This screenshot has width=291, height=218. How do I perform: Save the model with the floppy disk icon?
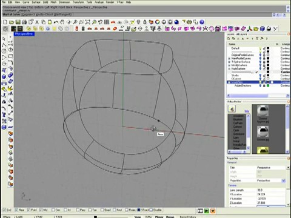point(18,22)
